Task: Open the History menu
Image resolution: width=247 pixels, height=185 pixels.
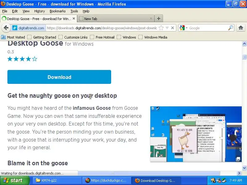Action: click(x=40, y=11)
